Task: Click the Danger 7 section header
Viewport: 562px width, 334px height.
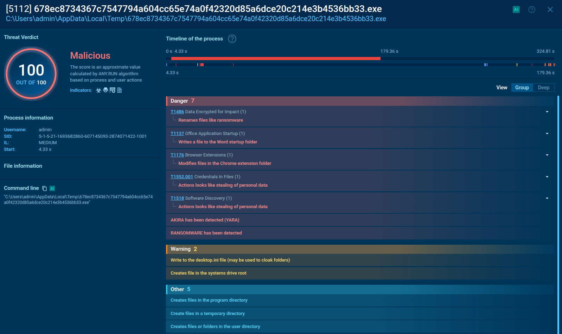Action: click(x=360, y=101)
